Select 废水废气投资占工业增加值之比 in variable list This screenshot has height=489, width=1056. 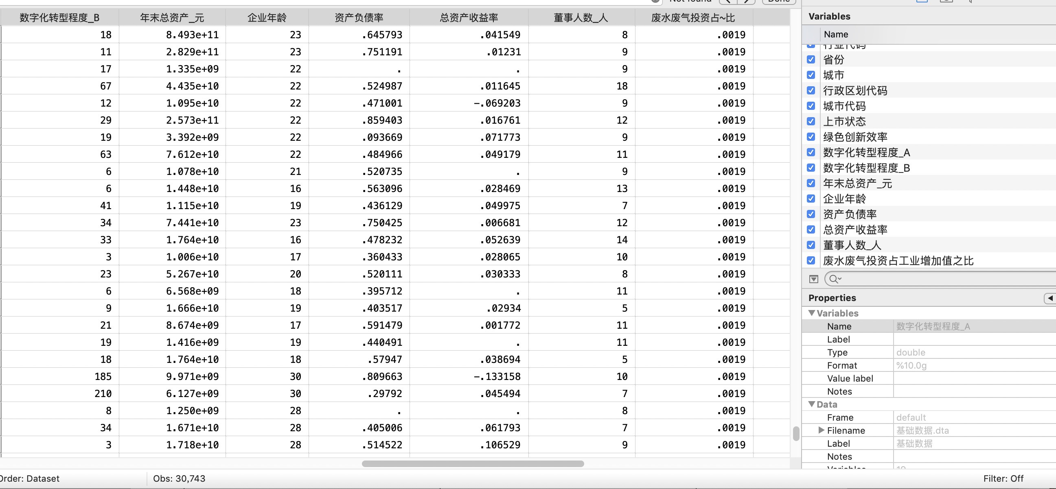(x=898, y=260)
